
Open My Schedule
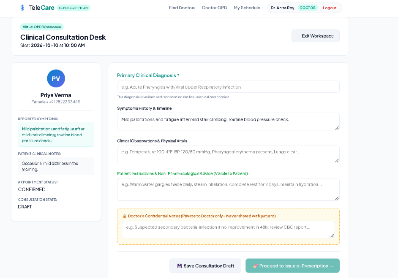(x=247, y=8)
